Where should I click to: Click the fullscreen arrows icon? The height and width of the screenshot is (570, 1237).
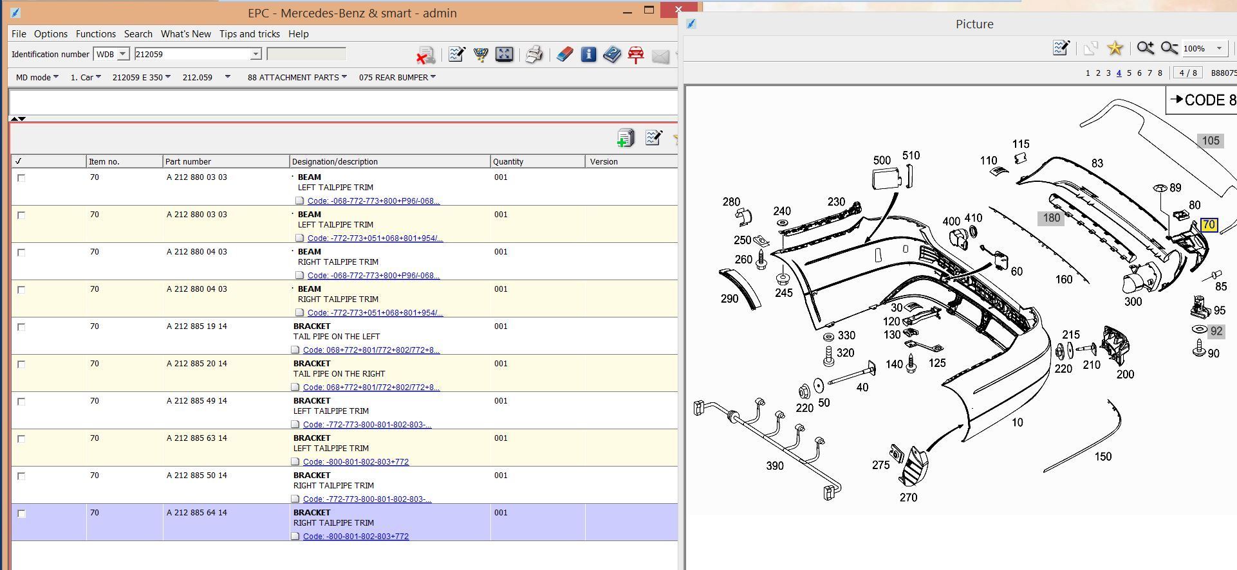[x=505, y=55]
